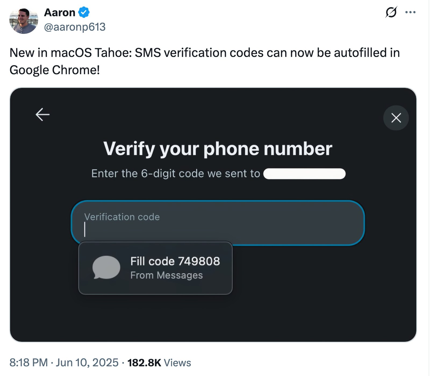Viewport: 430px width, 376px height.
Task: Click the Verification code placeholder label
Action: 122,217
